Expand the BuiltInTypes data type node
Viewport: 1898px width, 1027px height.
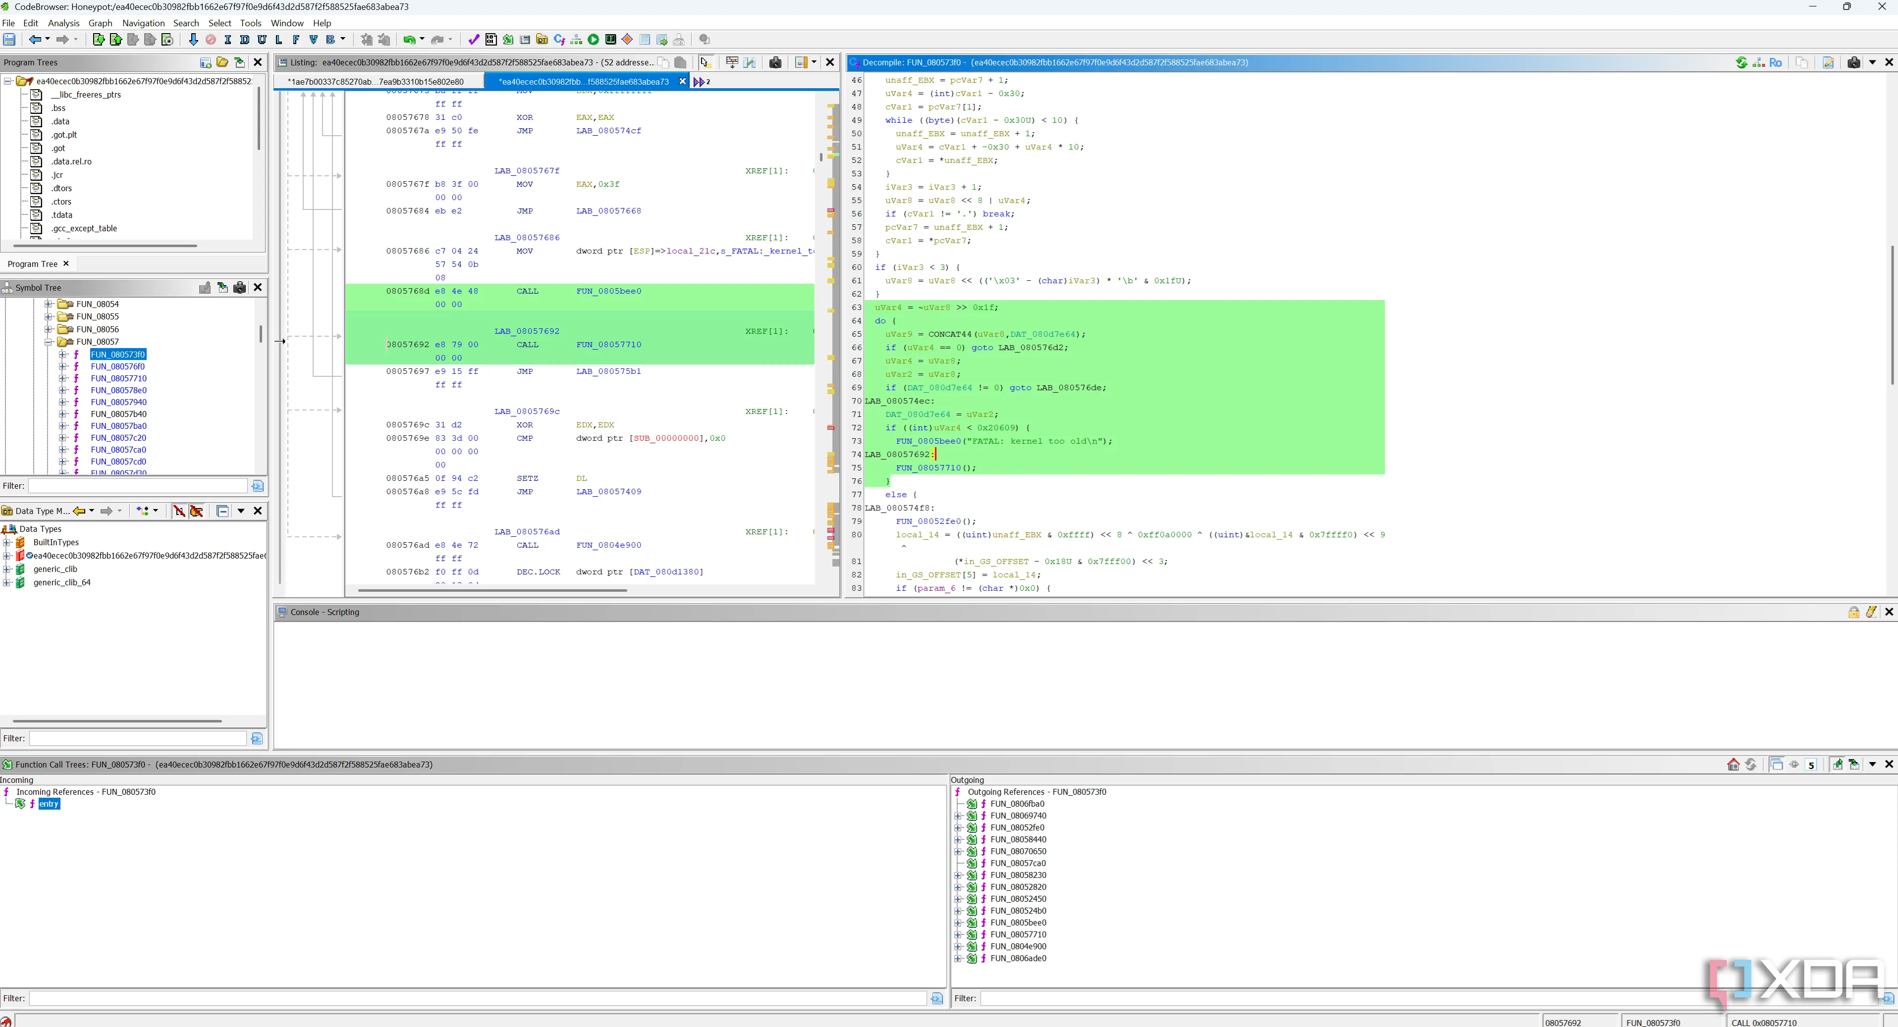tap(6, 543)
